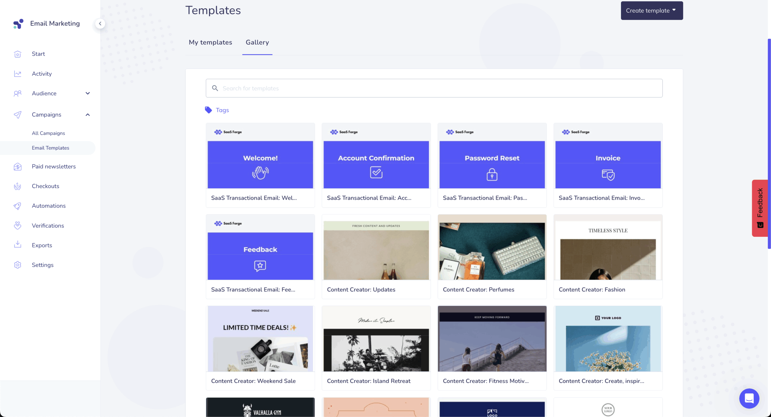Click the Automations rocket icon
The height and width of the screenshot is (417, 771).
pos(17,206)
